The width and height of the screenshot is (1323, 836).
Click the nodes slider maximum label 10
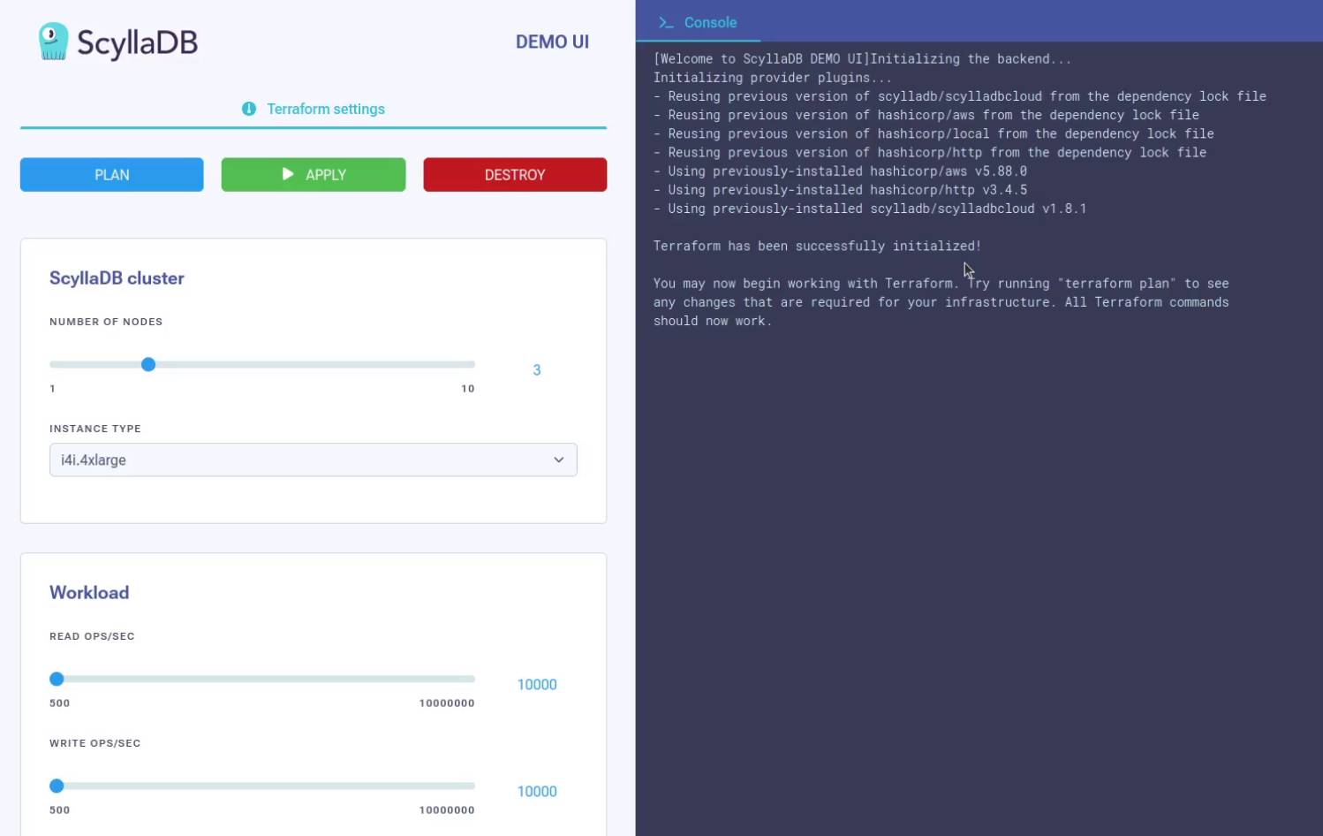(468, 389)
